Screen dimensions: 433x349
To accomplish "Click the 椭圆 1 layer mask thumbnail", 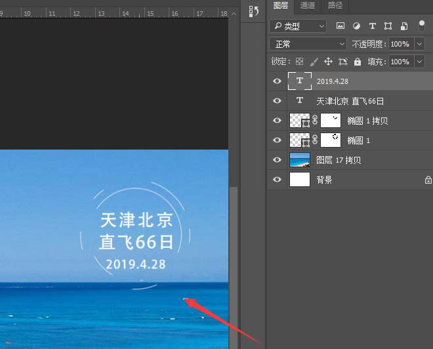I will click(330, 140).
